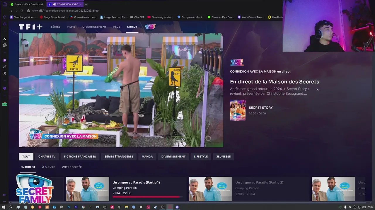Screen dimensions: 375x210
Task: Open the X icon in Opera sidebar
Action: click(x=5, y=73)
